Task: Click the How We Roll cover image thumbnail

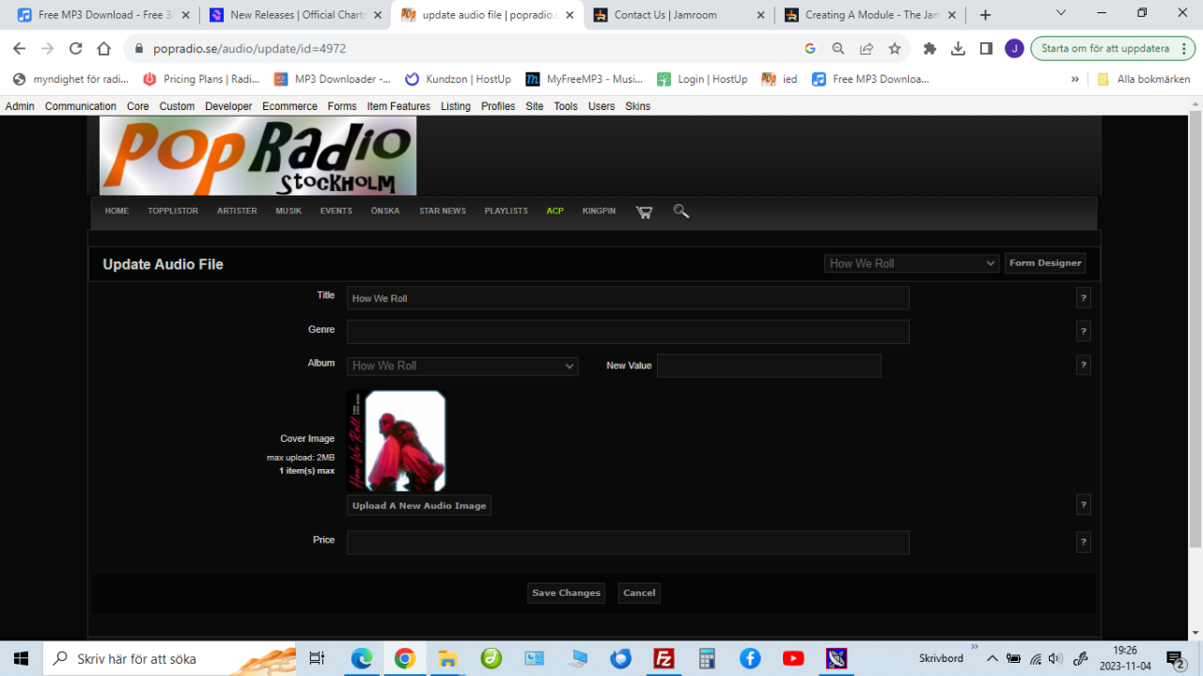Action: (x=396, y=441)
